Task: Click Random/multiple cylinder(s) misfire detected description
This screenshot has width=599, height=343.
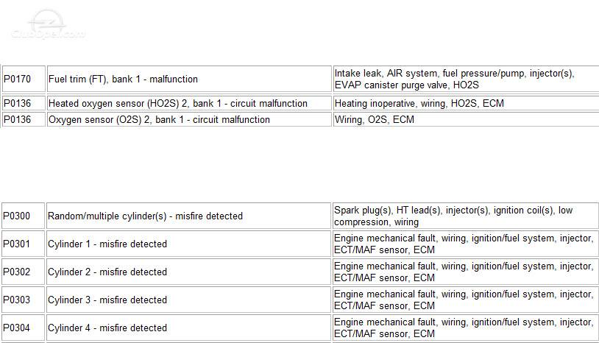Action: [145, 216]
